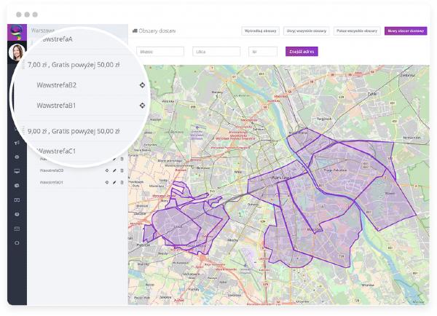Screen dimensions: 437x316
Task: Select the 7,00 zł price group row
Action: (73, 65)
